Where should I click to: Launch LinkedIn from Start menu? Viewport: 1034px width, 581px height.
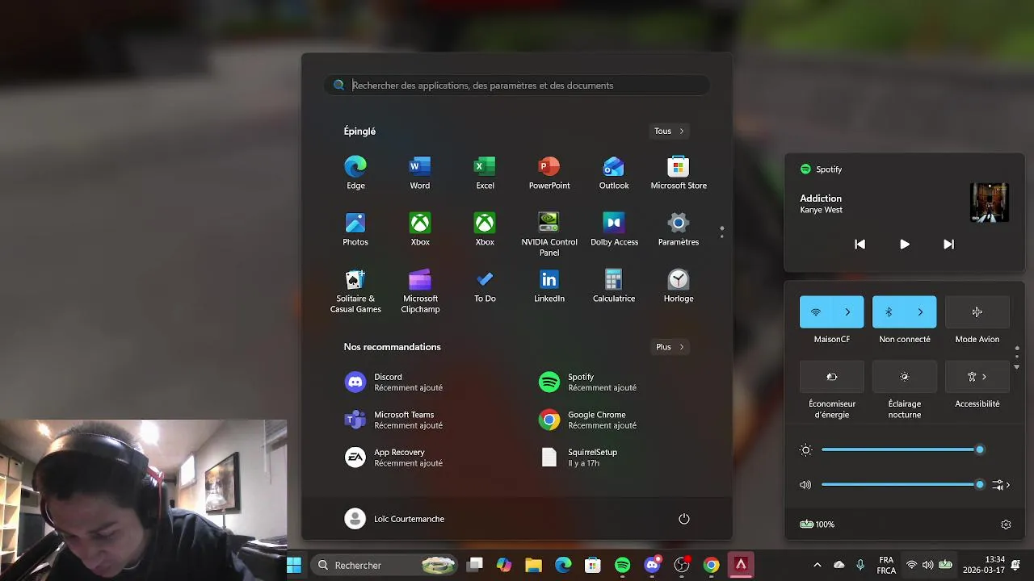point(549,286)
